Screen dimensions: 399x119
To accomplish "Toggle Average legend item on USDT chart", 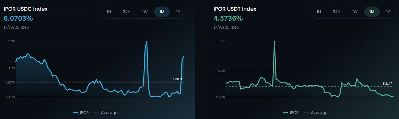I will tap(316, 112).
